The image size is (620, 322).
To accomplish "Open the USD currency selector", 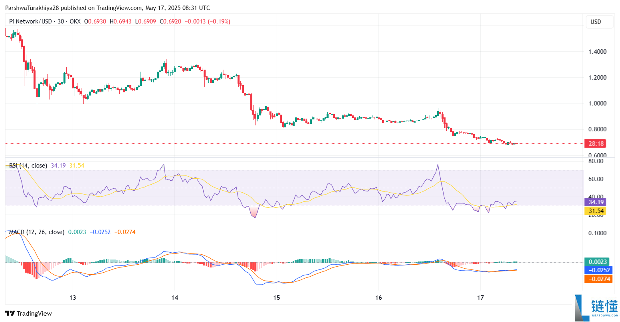I will [599, 22].
